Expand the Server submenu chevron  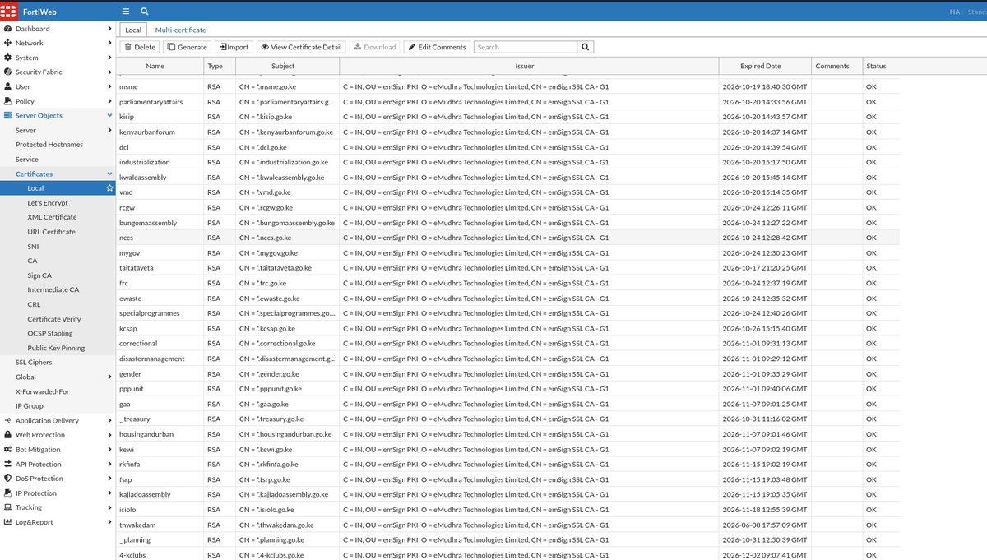[109, 130]
